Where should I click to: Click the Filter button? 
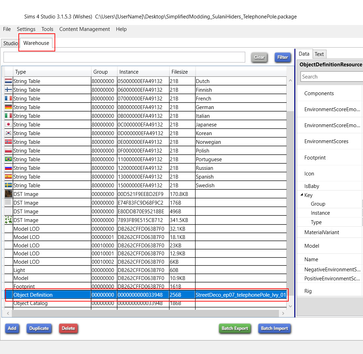(x=283, y=57)
